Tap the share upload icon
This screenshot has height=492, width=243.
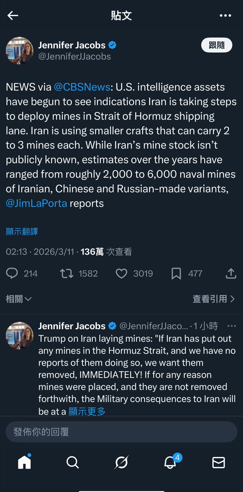(x=231, y=273)
